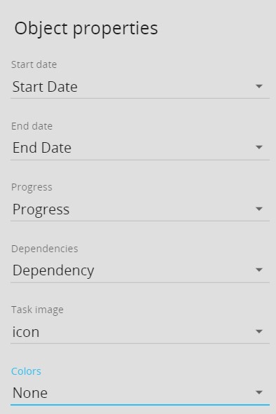Click the blue underline of Colors field
276x414 pixels.
(140, 404)
